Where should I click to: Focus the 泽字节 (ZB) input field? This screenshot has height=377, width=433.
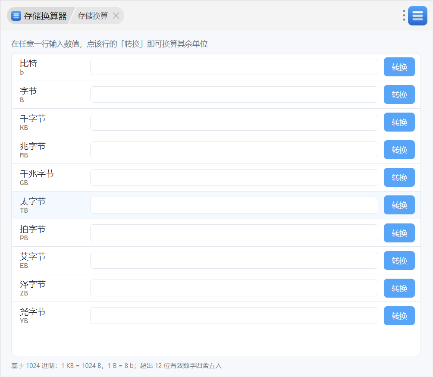(x=234, y=288)
